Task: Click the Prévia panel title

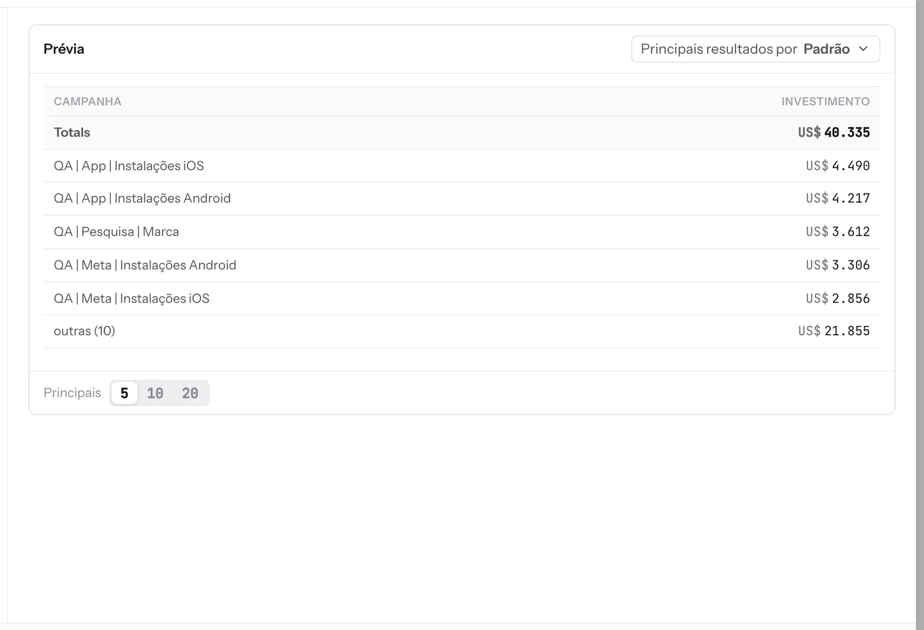Action: click(x=64, y=49)
